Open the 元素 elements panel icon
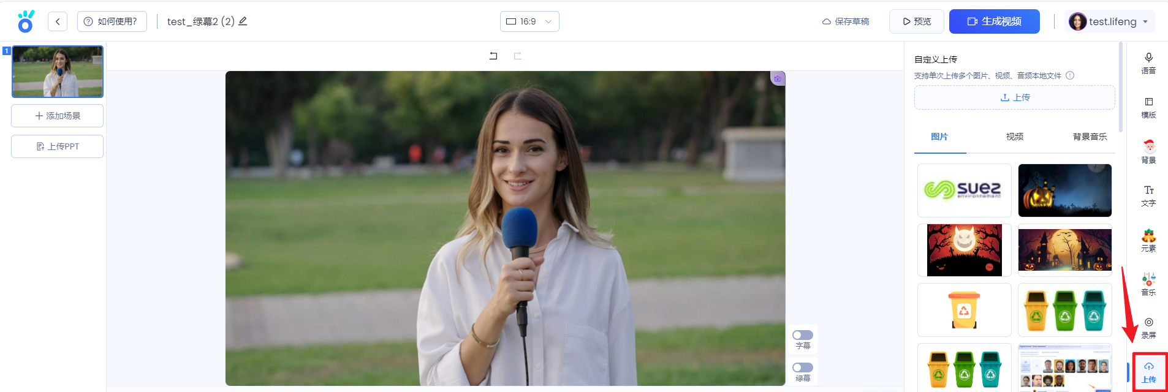 (x=1148, y=241)
